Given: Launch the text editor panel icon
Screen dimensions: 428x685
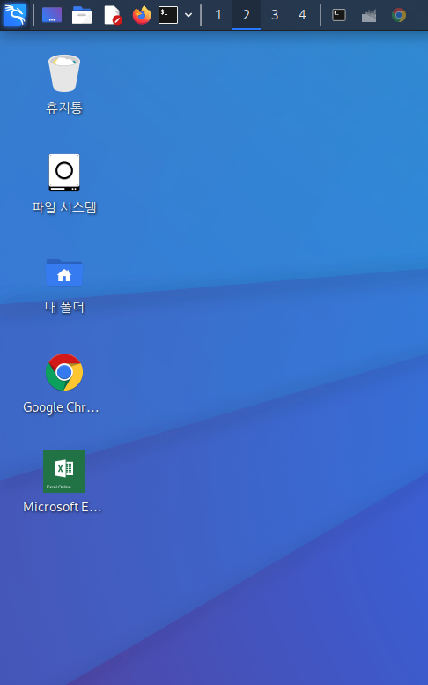Looking at the screenshot, I should click(x=112, y=15).
